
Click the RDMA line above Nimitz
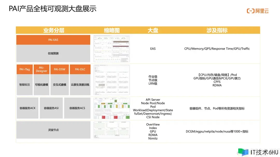coord(153,135)
